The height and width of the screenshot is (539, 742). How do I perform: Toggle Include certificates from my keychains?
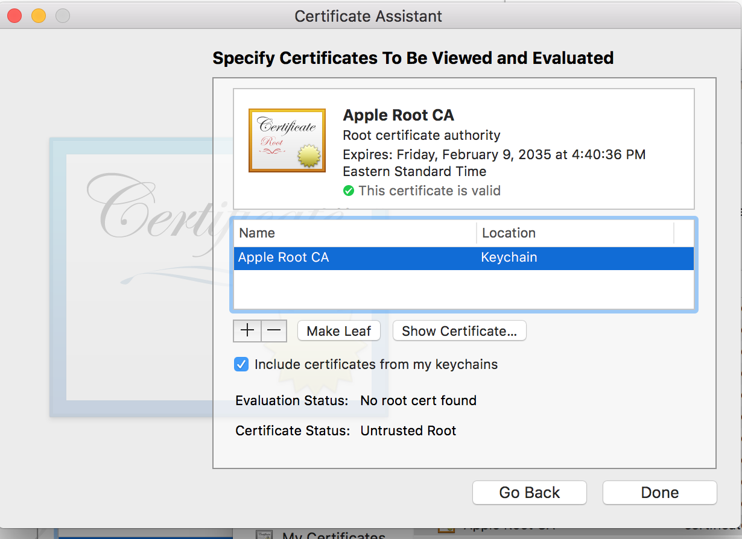click(241, 364)
